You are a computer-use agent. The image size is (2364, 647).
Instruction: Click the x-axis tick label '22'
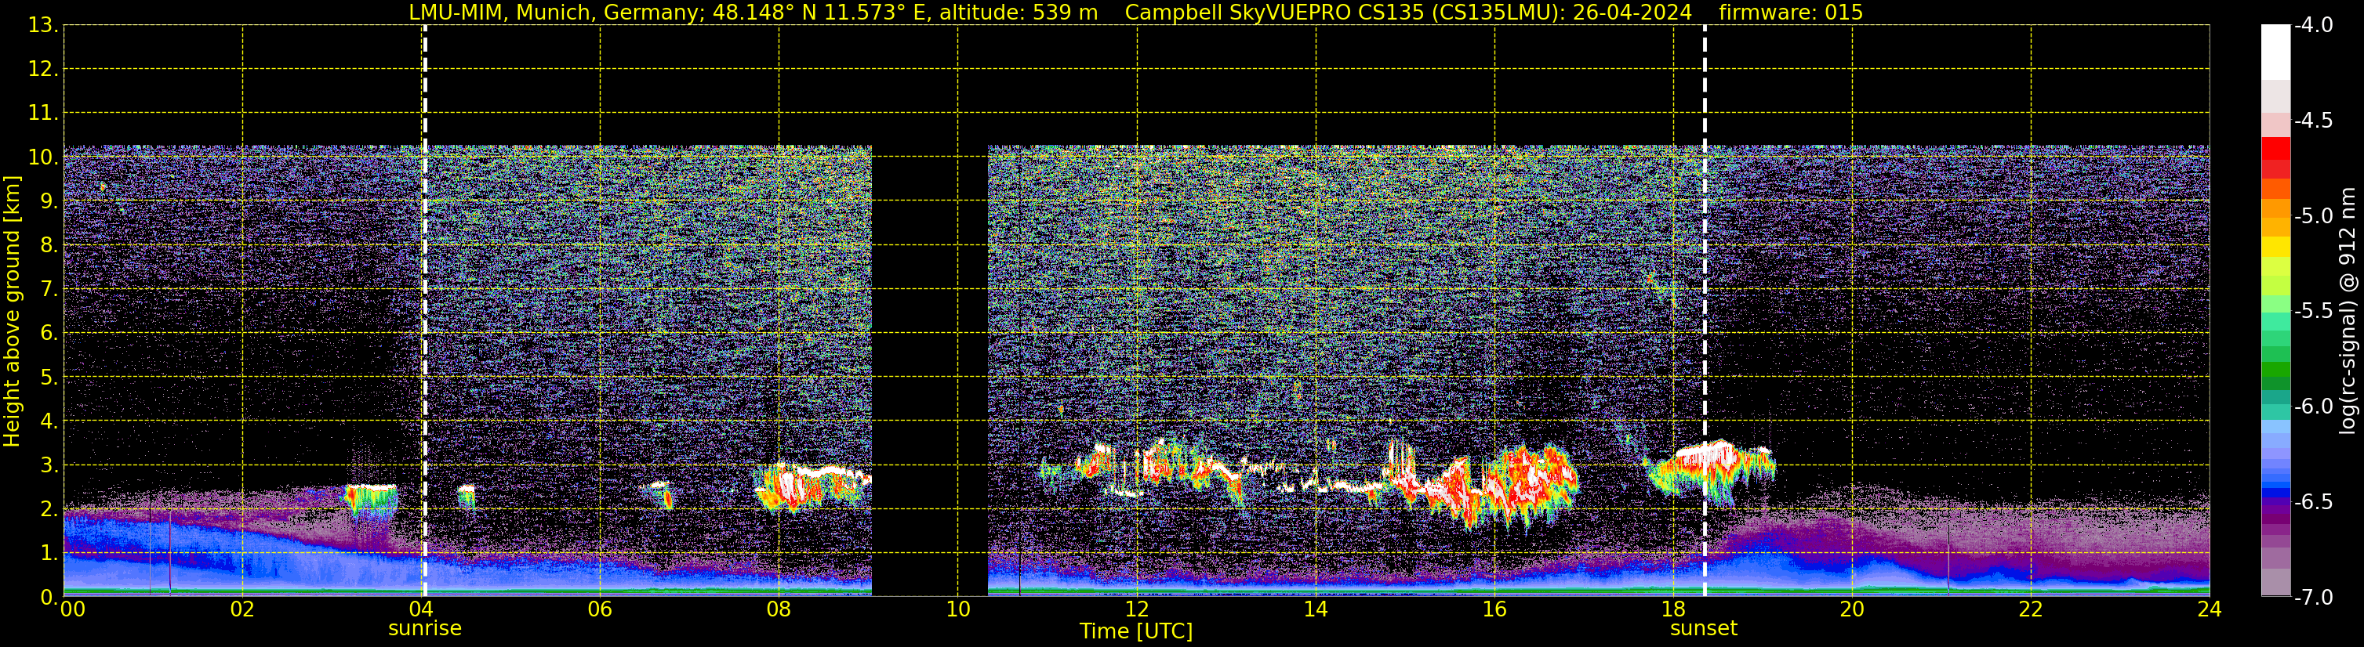(x=2031, y=609)
